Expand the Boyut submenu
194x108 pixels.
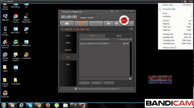click(175, 13)
